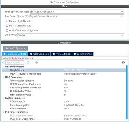Viewport: 129px width, 123px height.
Task: Click the CSI calibration value 32
Action: point(65,91)
